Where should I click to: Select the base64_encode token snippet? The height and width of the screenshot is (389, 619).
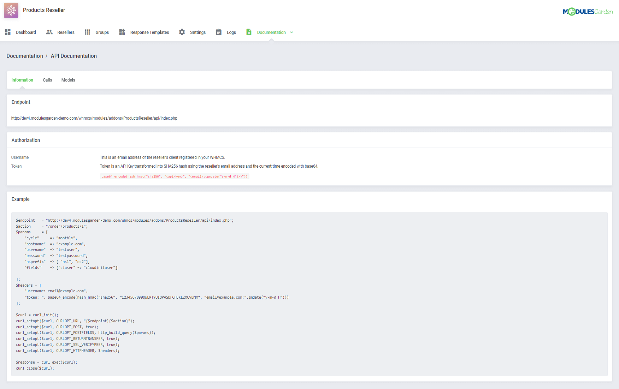pyautogui.click(x=174, y=176)
